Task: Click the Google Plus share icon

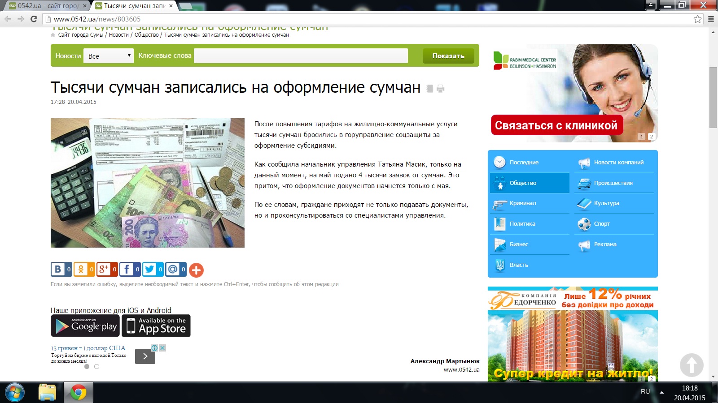Action: click(x=104, y=270)
